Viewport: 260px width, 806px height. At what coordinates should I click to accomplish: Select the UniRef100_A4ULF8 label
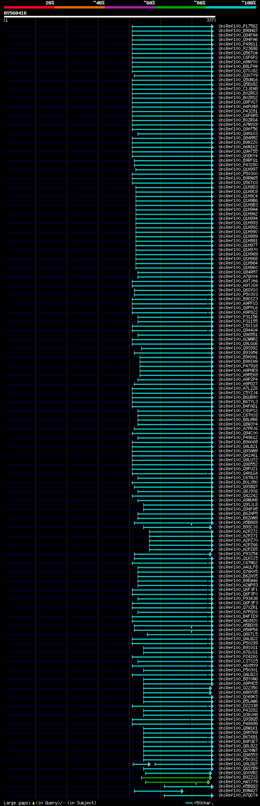(238, 567)
